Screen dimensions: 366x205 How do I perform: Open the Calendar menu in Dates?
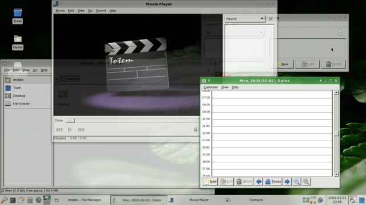pos(211,87)
